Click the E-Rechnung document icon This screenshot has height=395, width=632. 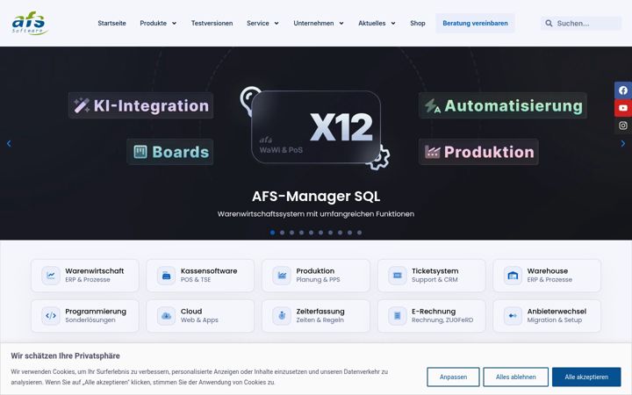(397, 316)
